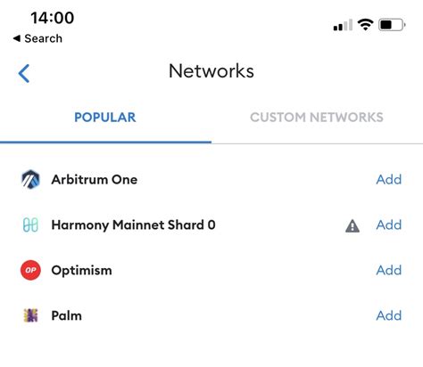Screen dimensions: 423x367
Task: Select the Palm network name
Action: [67, 315]
